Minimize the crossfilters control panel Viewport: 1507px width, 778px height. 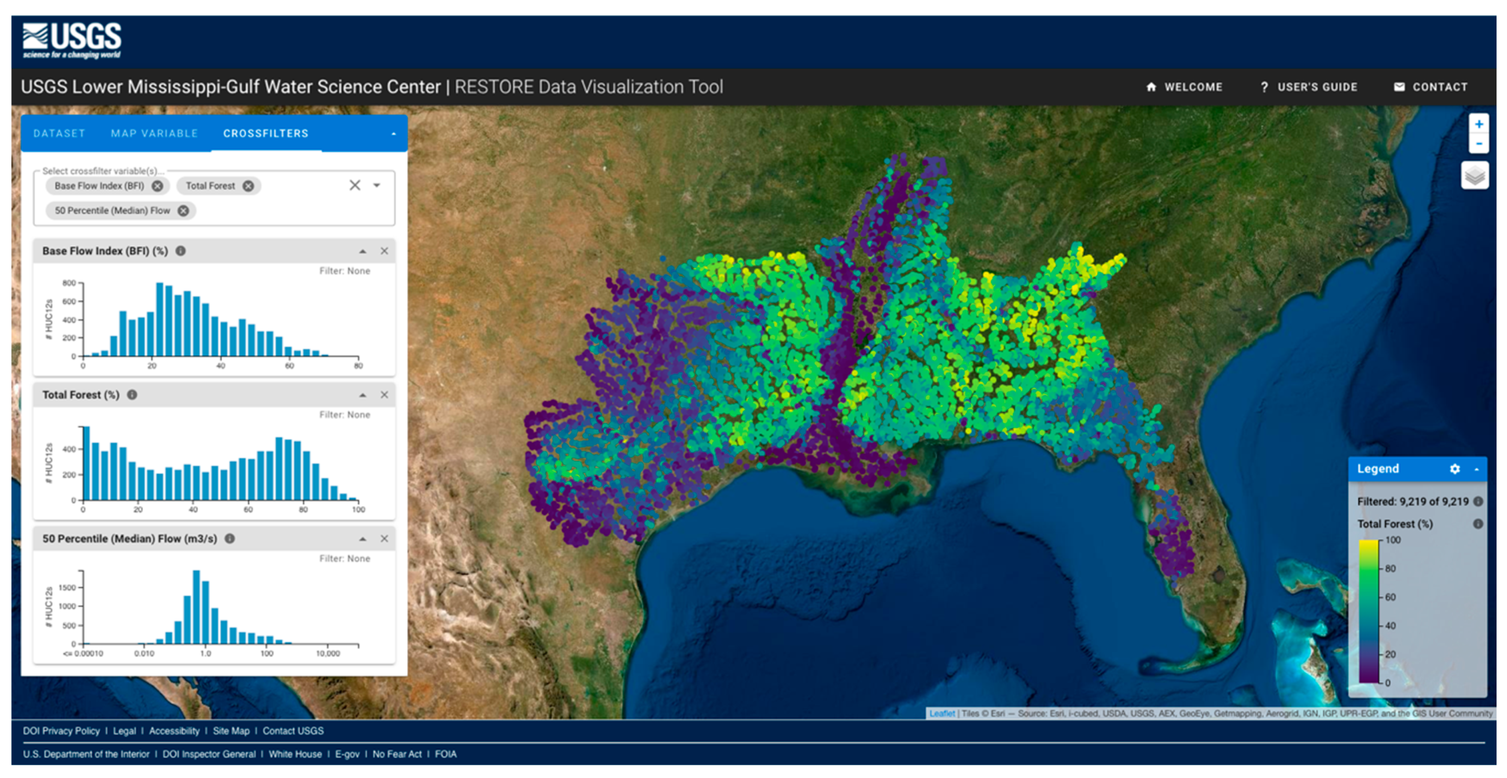point(394,134)
